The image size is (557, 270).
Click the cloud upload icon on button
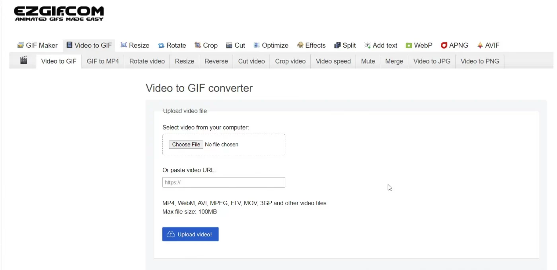pyautogui.click(x=171, y=234)
